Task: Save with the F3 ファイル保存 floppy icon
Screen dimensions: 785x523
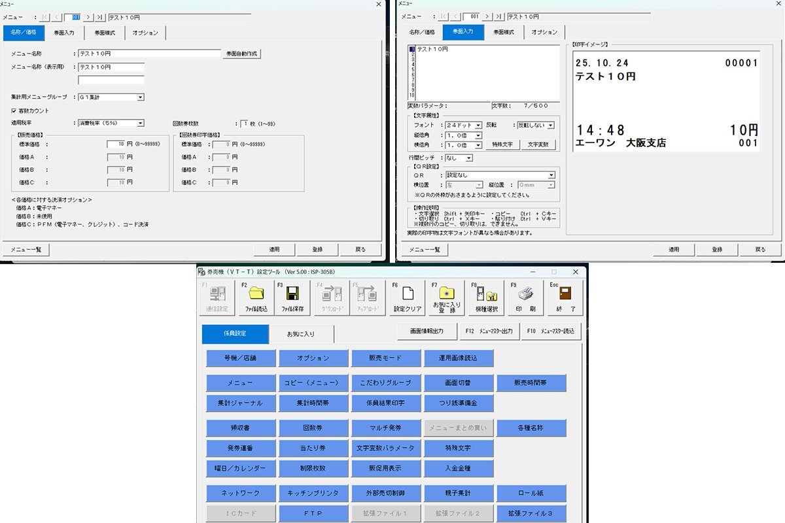Action: click(292, 293)
